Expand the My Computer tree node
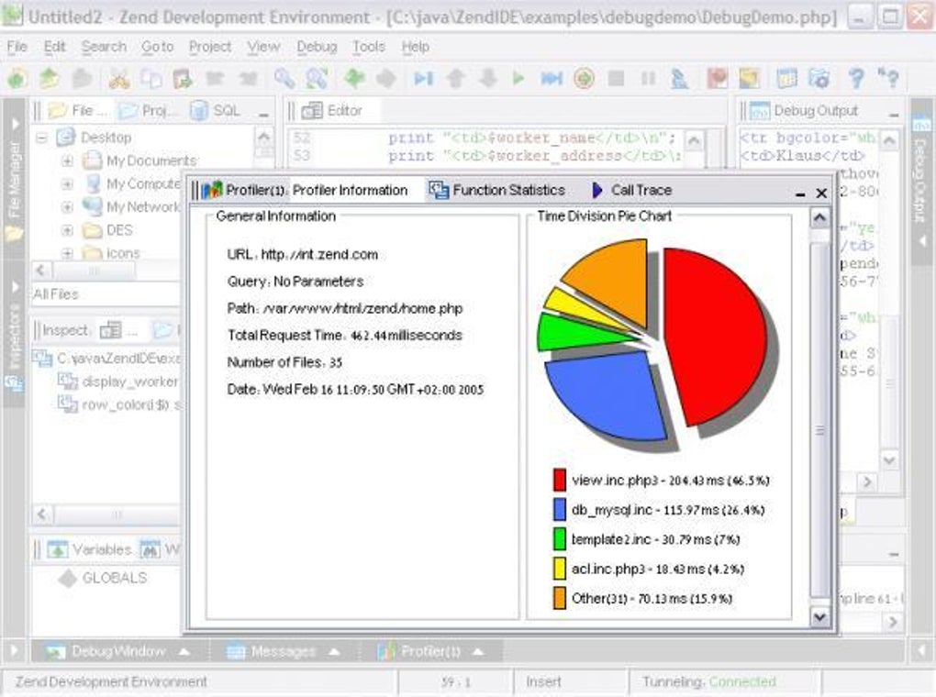Screen dimensions: 936x697 tap(68, 184)
